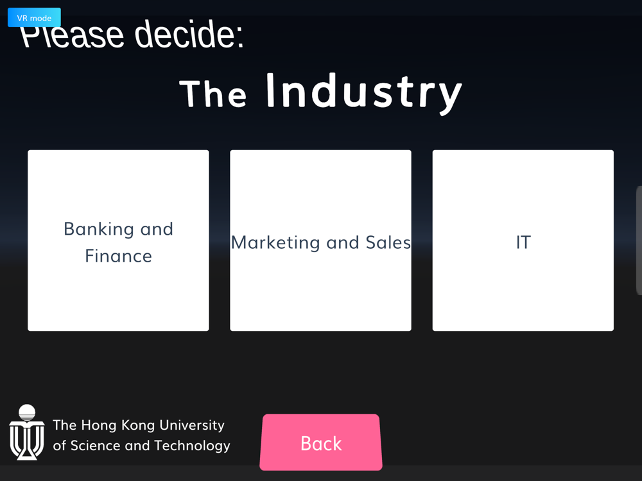Click 'The Industry' heading
The height and width of the screenshot is (481, 642).
click(320, 92)
